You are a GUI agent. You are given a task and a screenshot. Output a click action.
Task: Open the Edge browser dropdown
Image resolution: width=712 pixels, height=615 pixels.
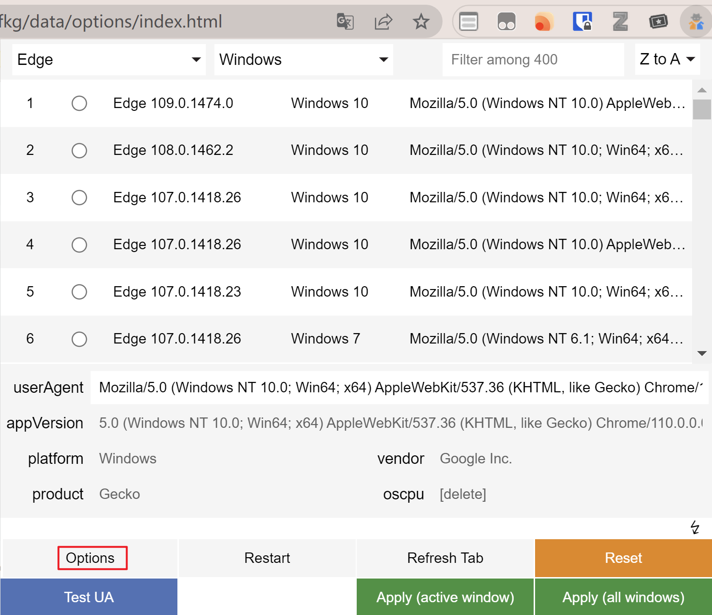coord(109,60)
